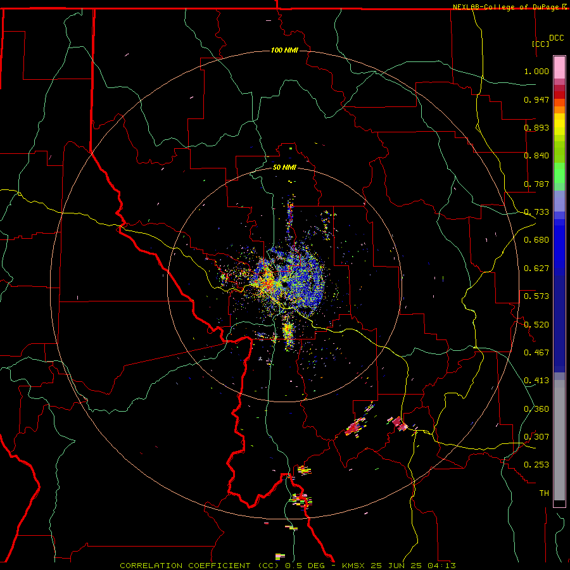The width and height of the screenshot is (570, 570).
Task: Select the 0.573 scale value
Action: 536,296
